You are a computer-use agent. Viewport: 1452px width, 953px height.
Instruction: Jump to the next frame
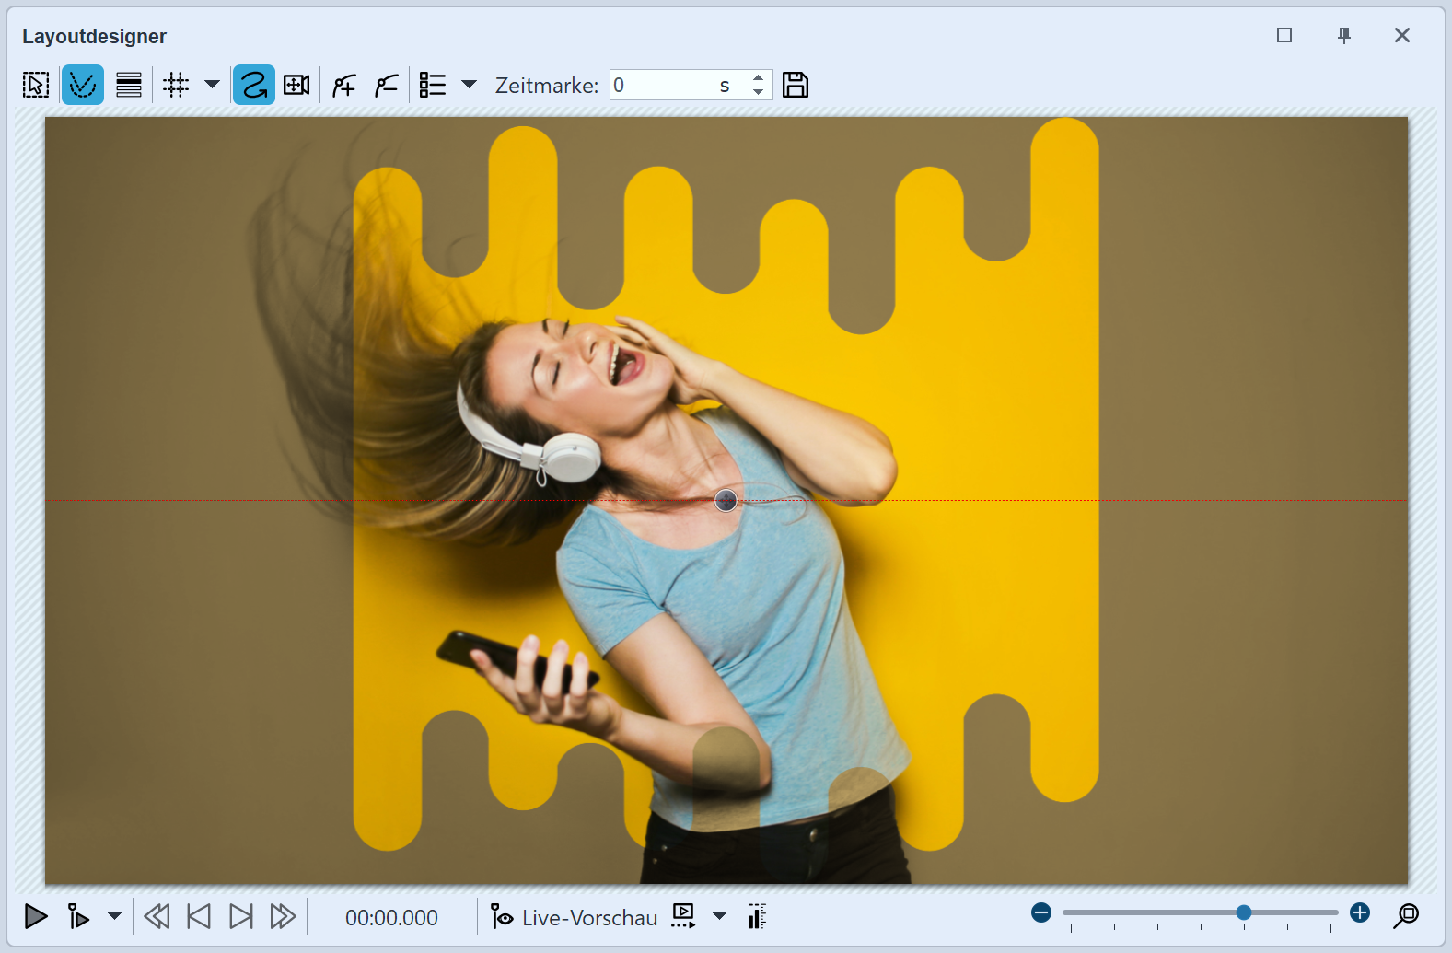coord(241,917)
